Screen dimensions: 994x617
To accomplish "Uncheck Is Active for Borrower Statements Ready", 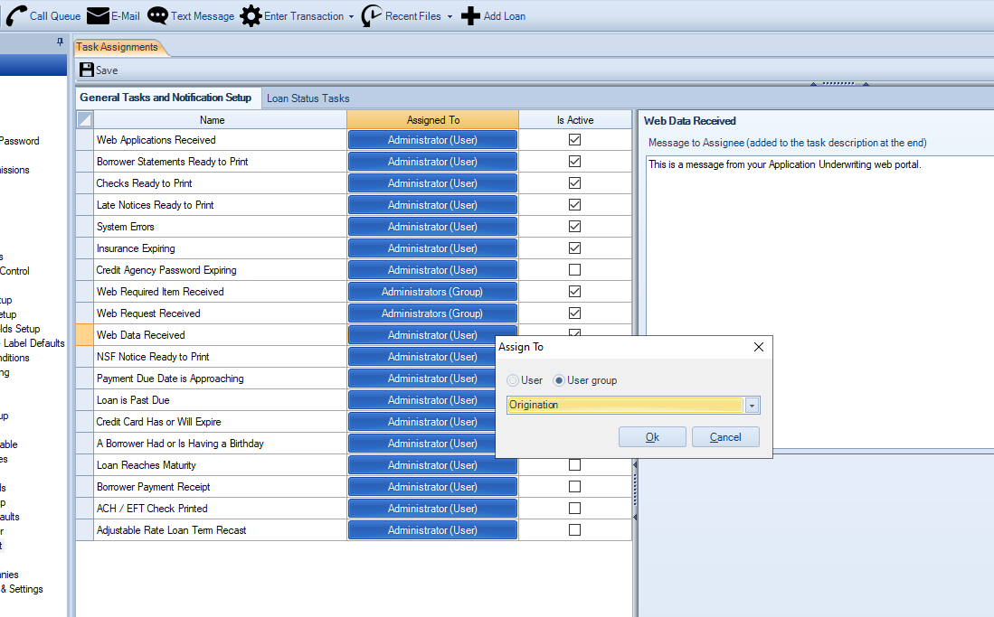I will click(x=575, y=162).
